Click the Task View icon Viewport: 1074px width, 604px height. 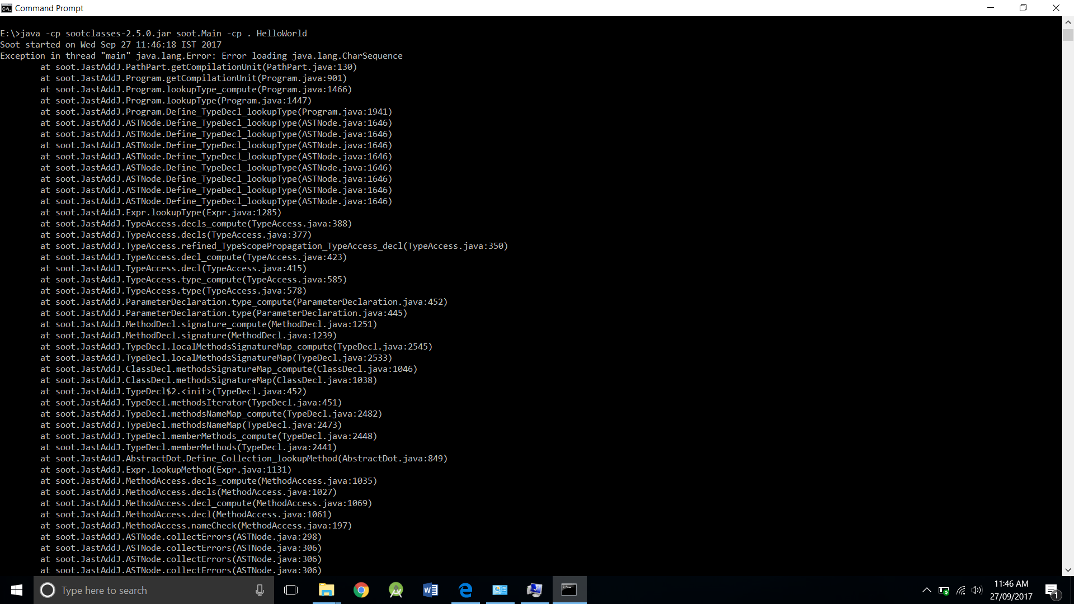[x=291, y=590]
